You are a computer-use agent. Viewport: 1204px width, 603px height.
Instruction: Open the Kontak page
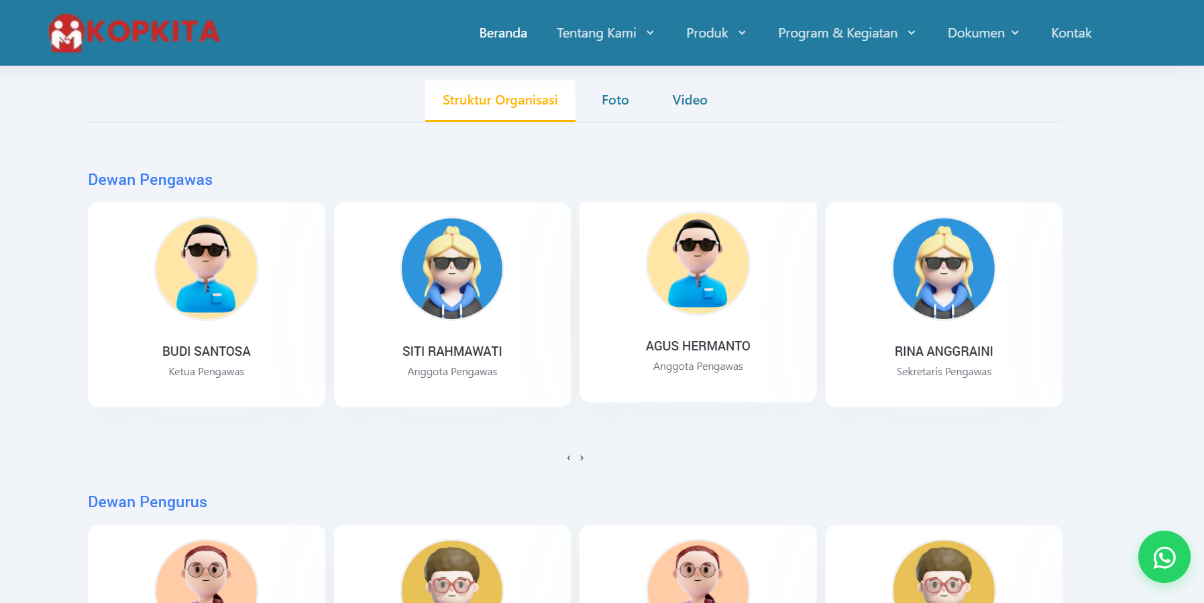click(x=1071, y=33)
